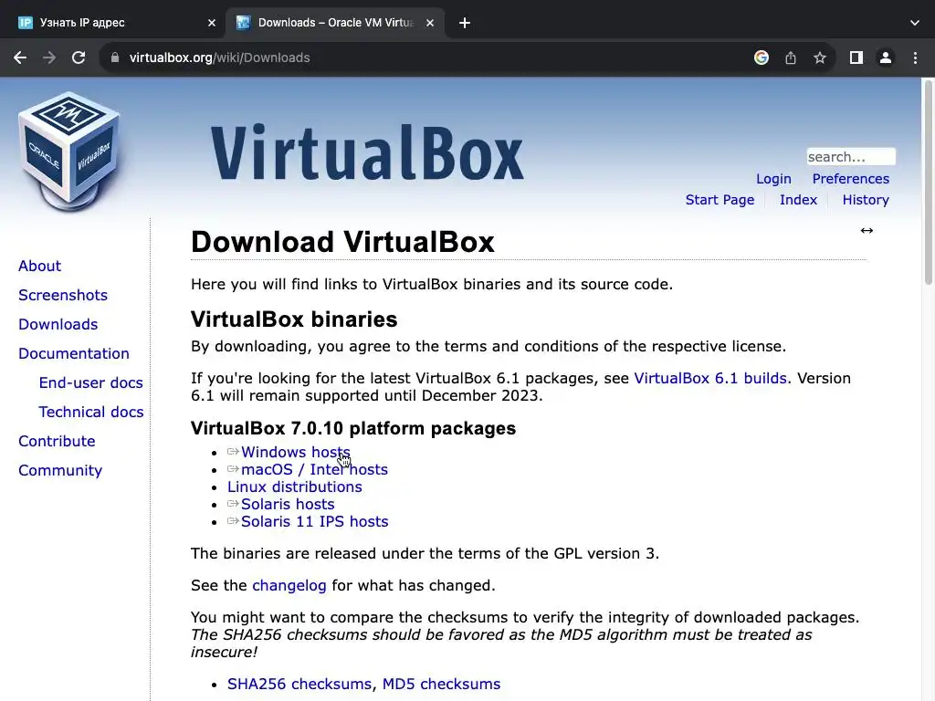
Task: Go to Start Page
Action: 720,200
